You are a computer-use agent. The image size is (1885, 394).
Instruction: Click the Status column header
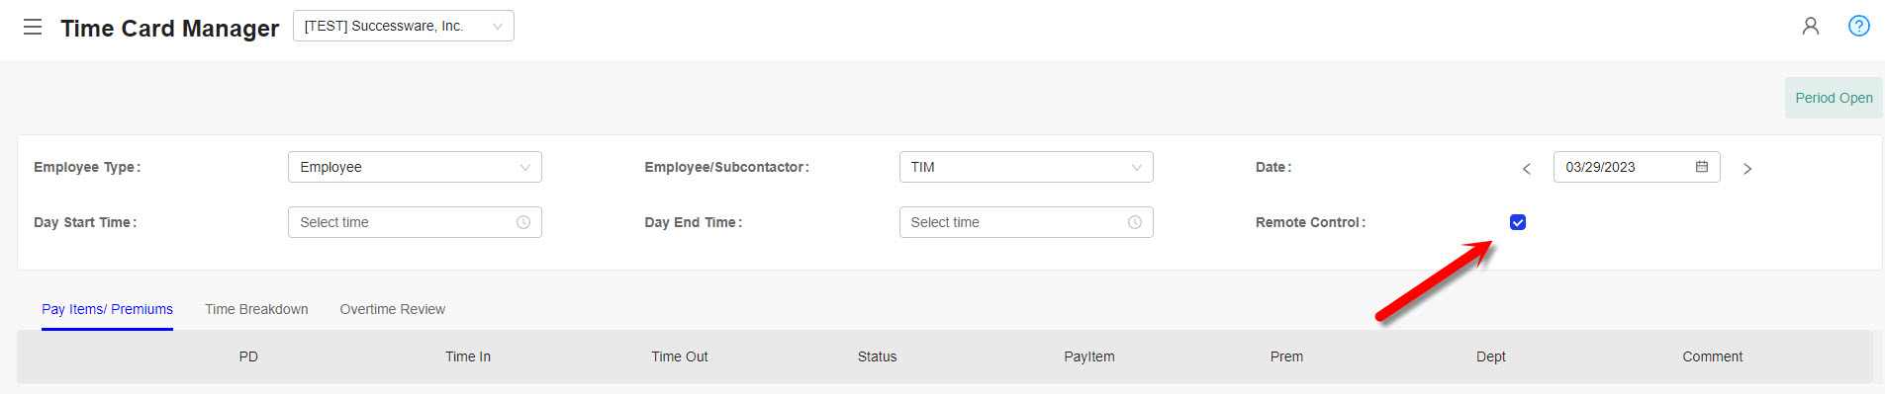point(877,356)
